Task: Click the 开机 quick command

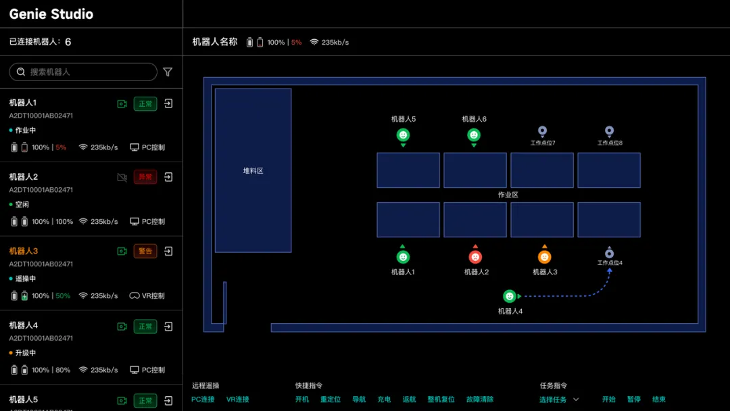Action: [301, 400]
